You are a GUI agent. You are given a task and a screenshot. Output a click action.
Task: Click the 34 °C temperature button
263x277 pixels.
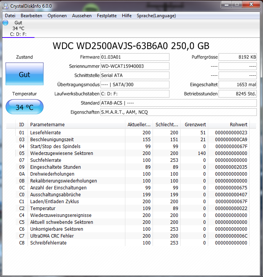pos(25,107)
